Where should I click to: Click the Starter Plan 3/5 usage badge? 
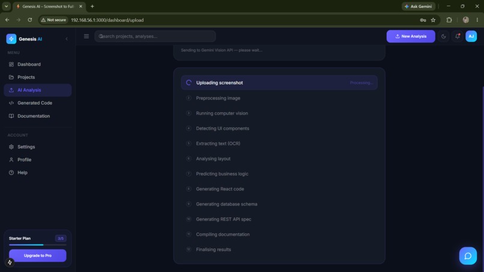pos(61,238)
